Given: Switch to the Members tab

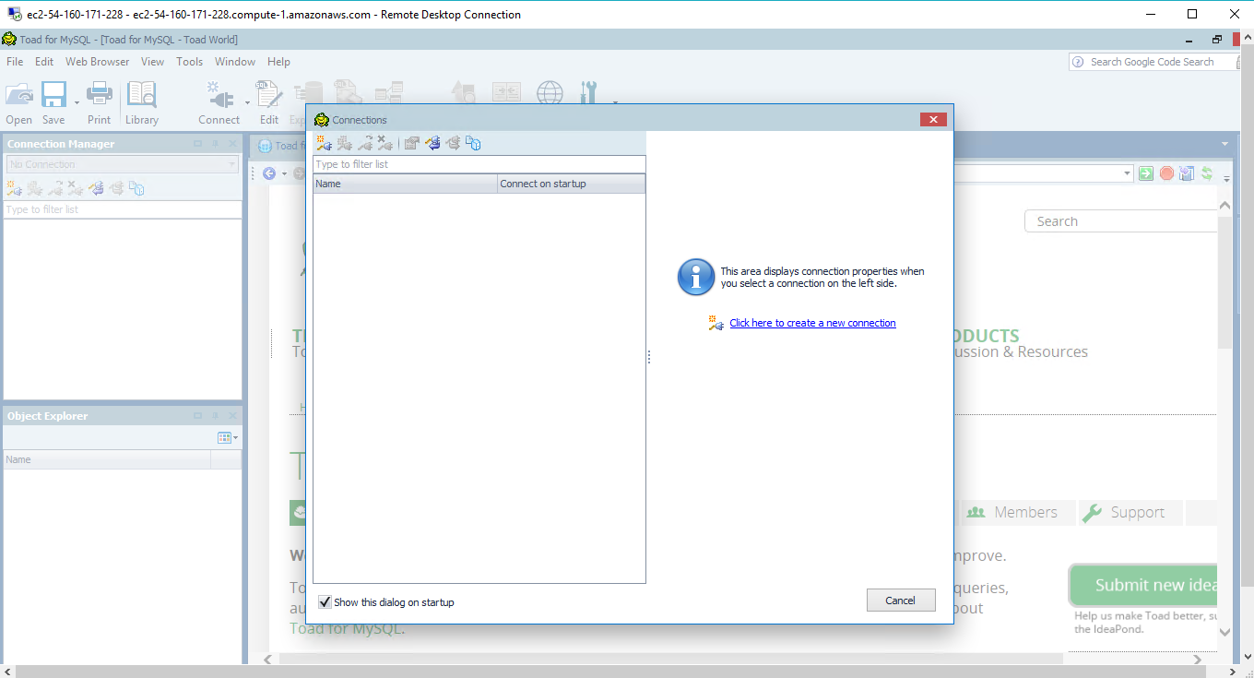Looking at the screenshot, I should point(1017,512).
